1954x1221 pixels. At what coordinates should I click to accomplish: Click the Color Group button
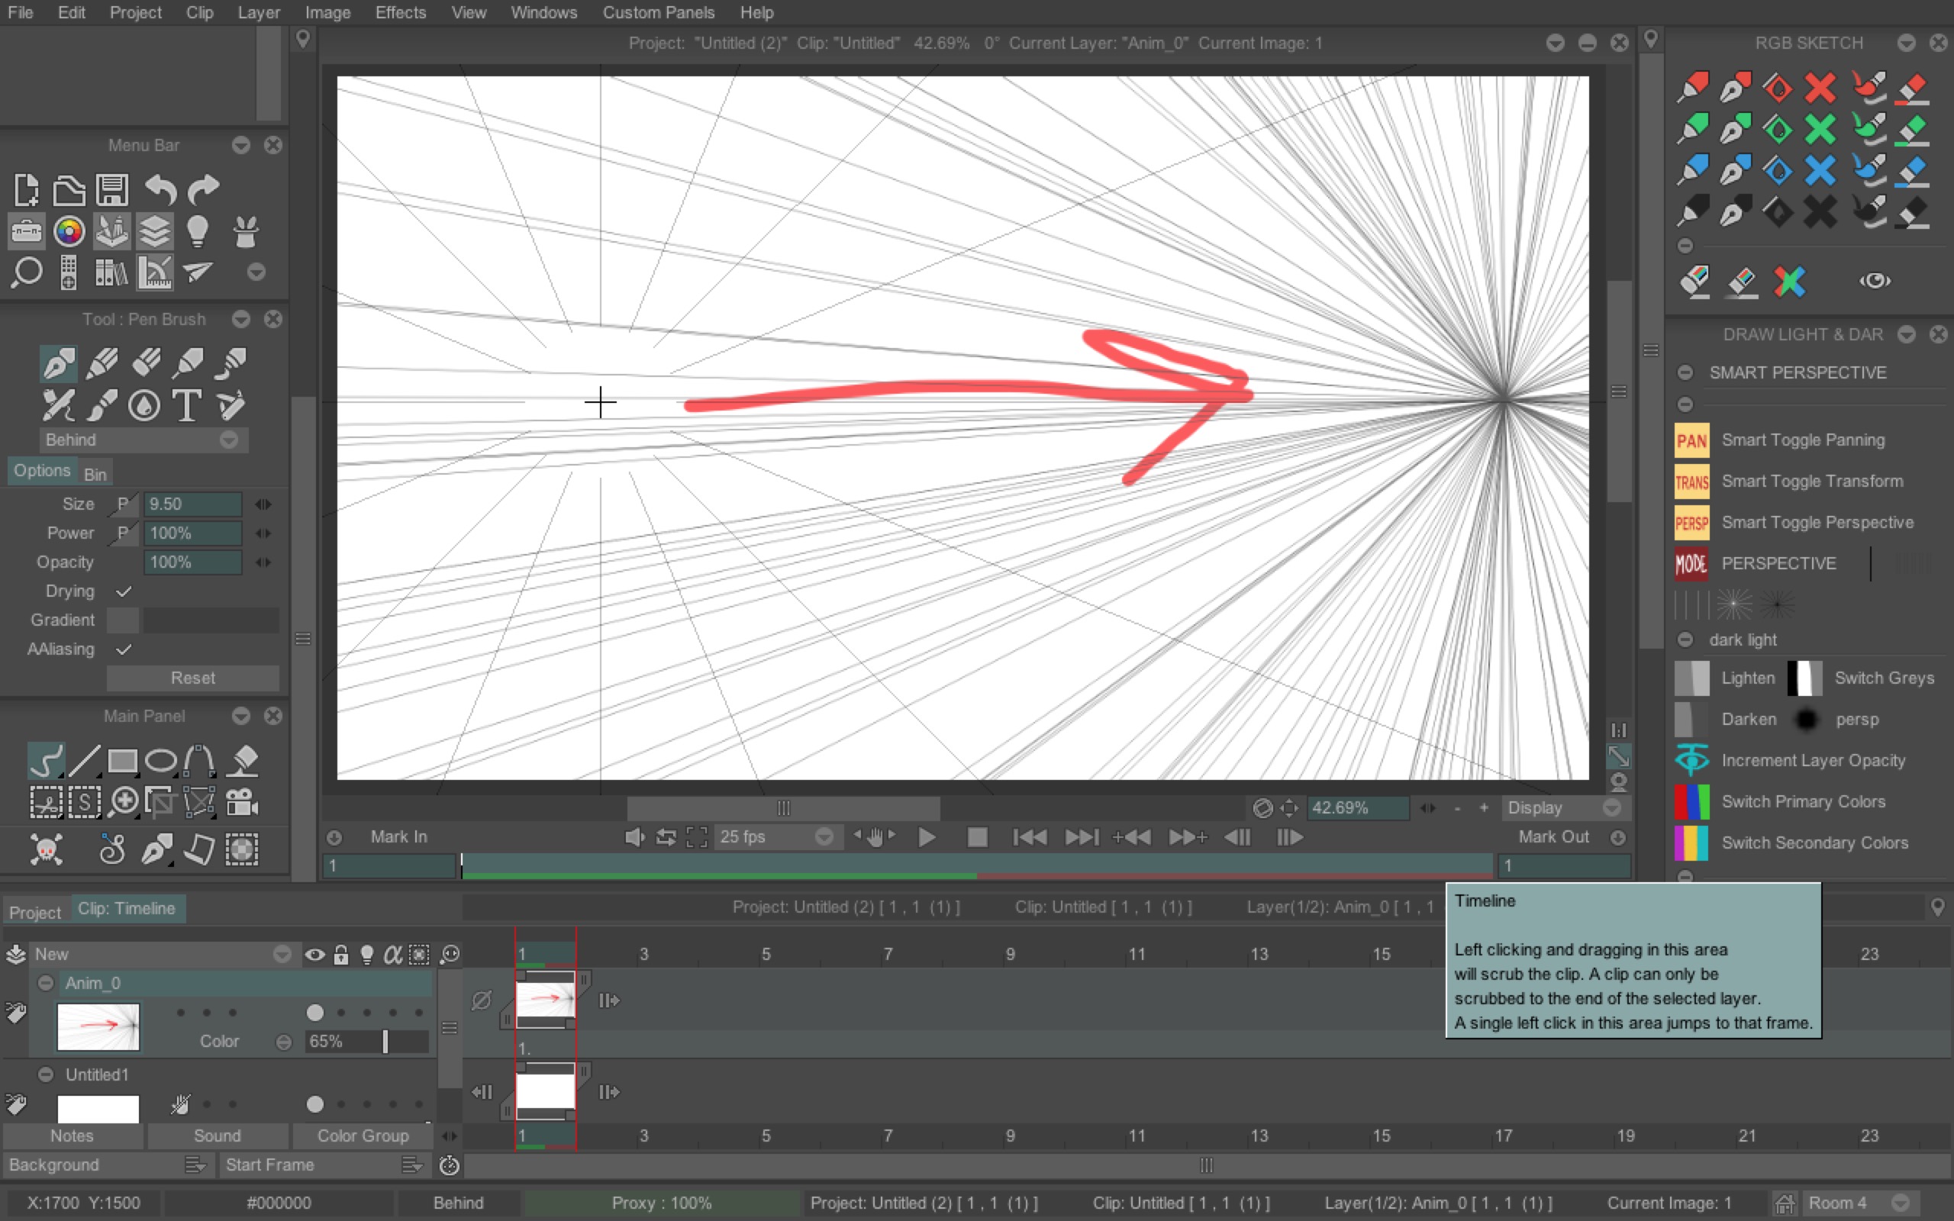[363, 1136]
